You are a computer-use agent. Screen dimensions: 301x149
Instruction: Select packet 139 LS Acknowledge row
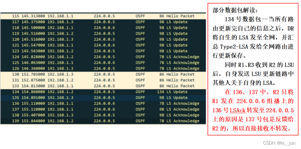[x=103, y=121]
